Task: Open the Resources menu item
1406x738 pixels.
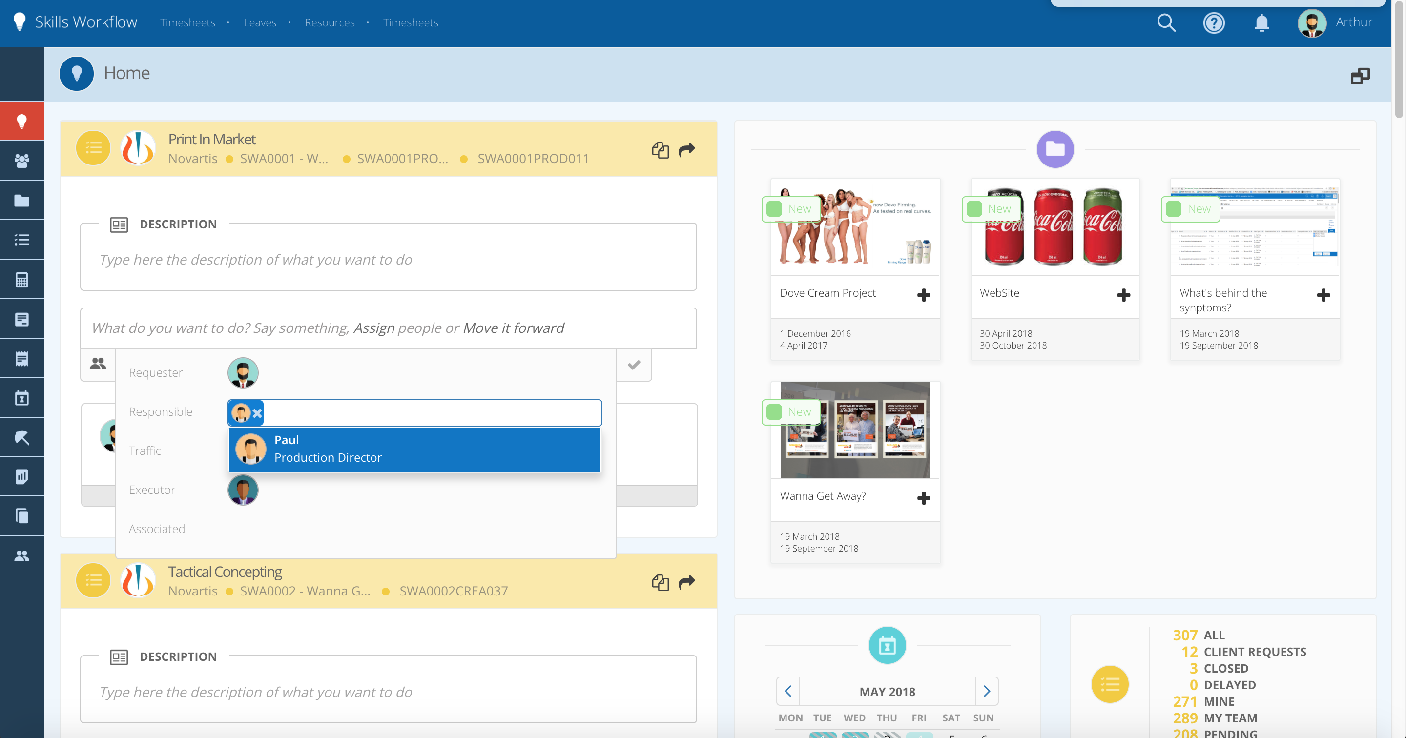Action: (329, 22)
